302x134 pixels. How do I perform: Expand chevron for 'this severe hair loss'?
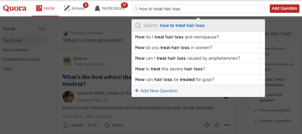coord(261,69)
